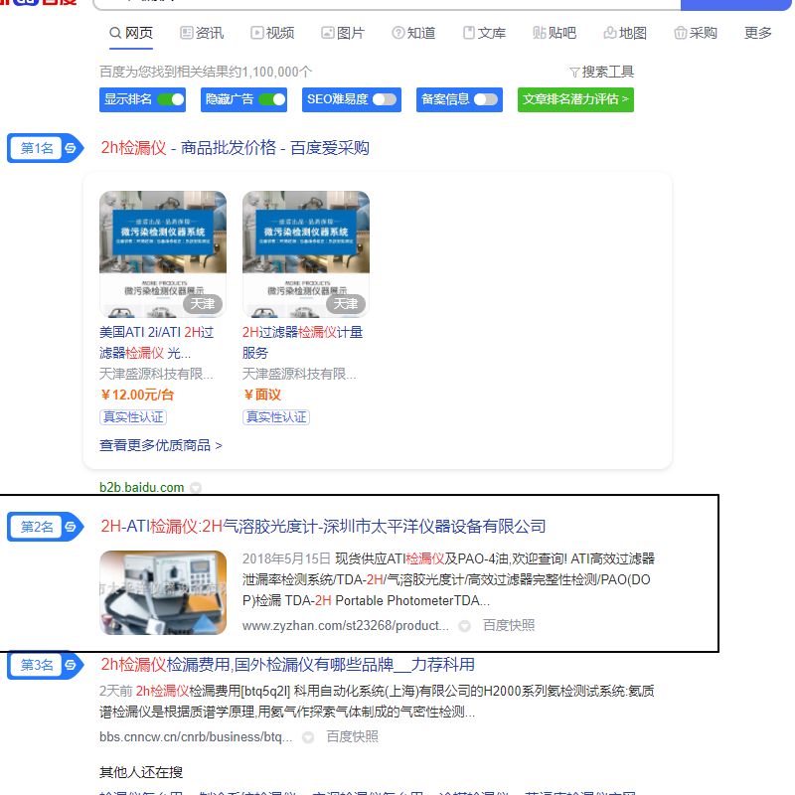Open the 更多 more menu
Image resolution: width=795 pixels, height=795 pixels.
[x=757, y=33]
